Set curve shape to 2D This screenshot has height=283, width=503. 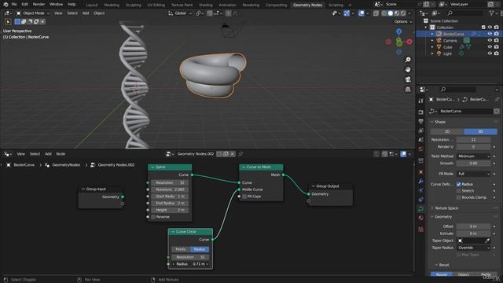point(447,131)
